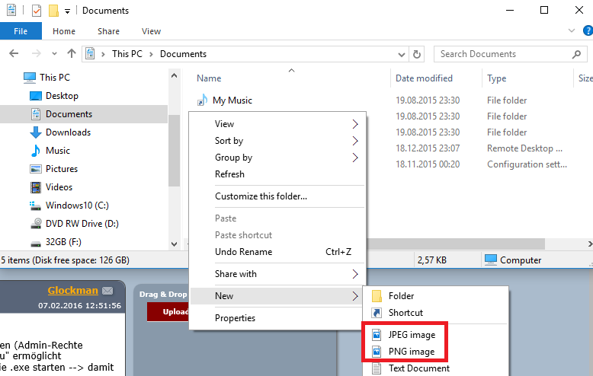Click the Up directory arrow icon
Viewport: 593px width, 376px height.
tap(72, 54)
